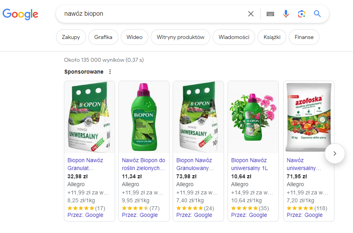This screenshot has height=233, width=353.
Task: Click Przez: Google under 10,64 zł product
Action: click(x=249, y=215)
